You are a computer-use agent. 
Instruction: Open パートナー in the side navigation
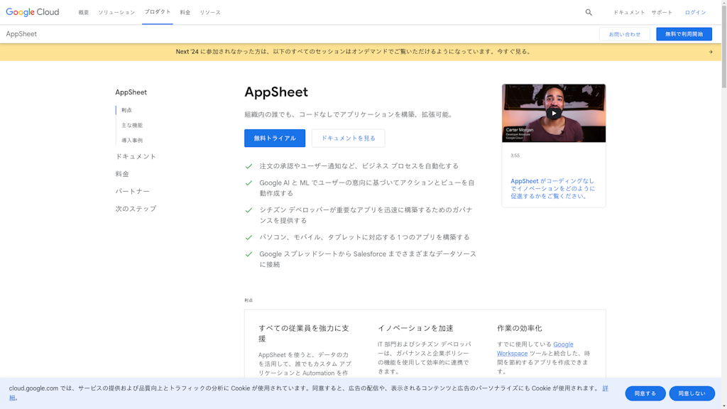coord(133,191)
